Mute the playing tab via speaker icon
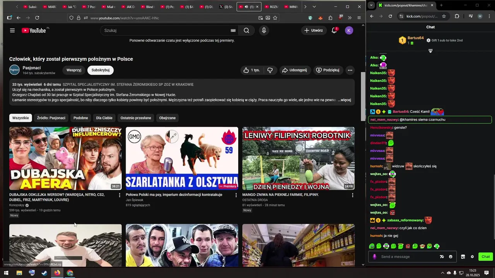This screenshot has height=278, width=495. pyautogui.click(x=246, y=7)
